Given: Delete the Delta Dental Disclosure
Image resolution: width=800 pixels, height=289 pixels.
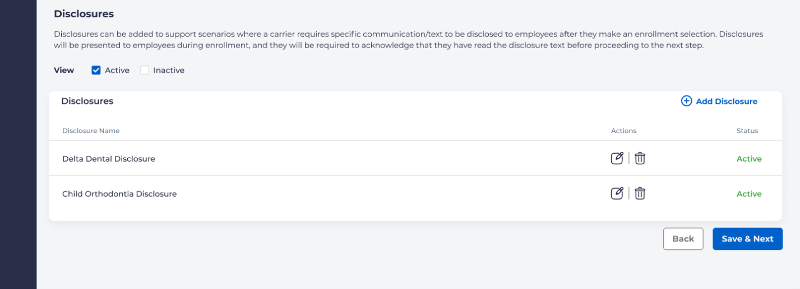Looking at the screenshot, I should (x=640, y=158).
